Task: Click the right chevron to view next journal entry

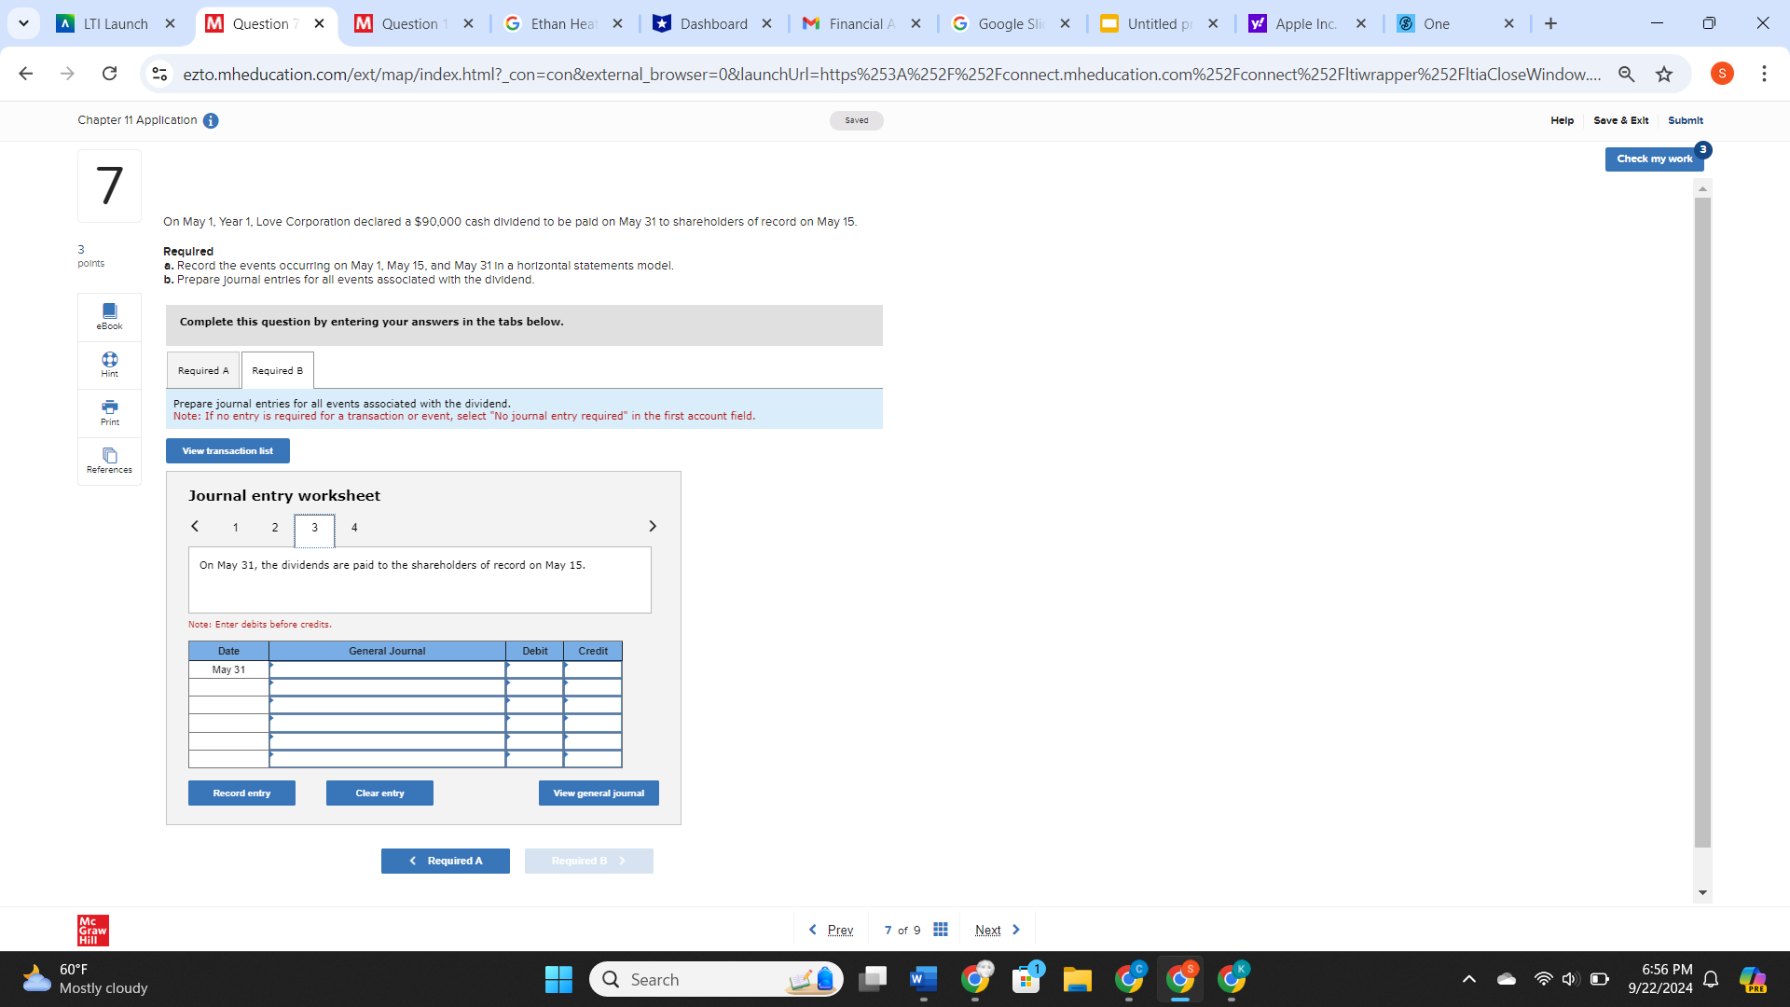Action: (x=652, y=526)
